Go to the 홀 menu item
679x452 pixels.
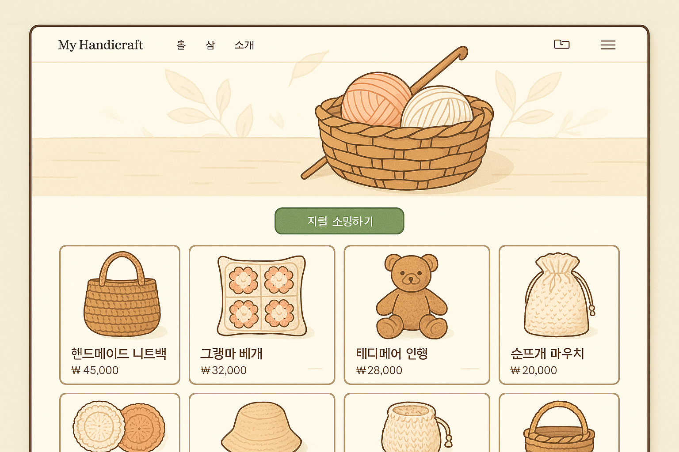[x=181, y=45]
